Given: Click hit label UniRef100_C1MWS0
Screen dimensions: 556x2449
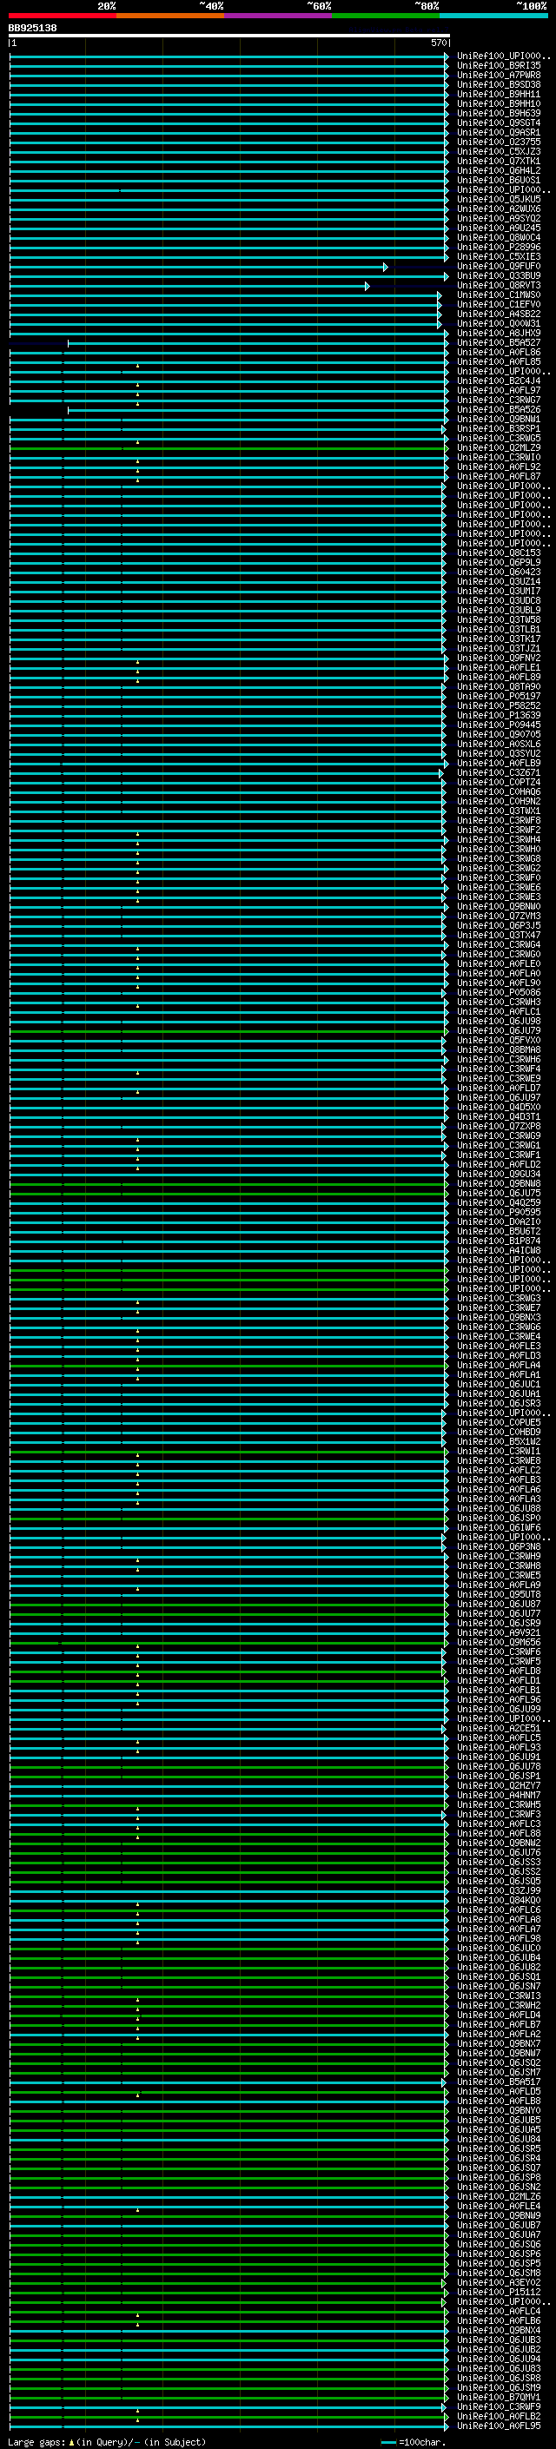Looking at the screenshot, I should pyautogui.click(x=499, y=295).
